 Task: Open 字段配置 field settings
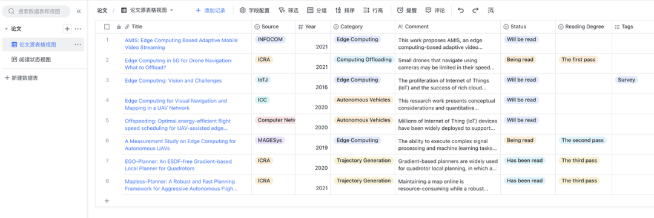(x=254, y=10)
